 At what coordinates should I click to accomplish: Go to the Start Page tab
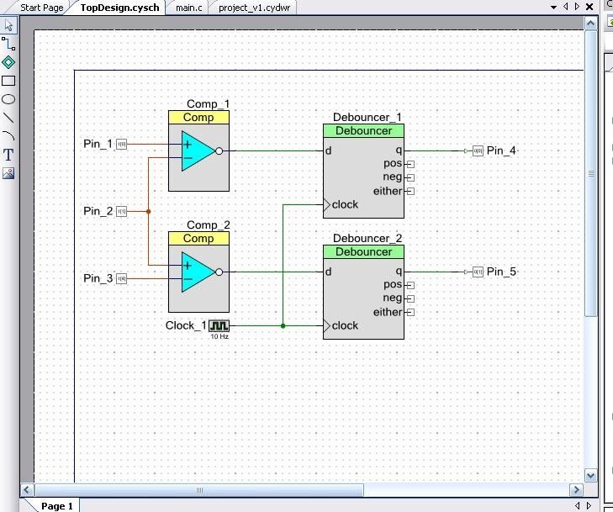coord(41,8)
